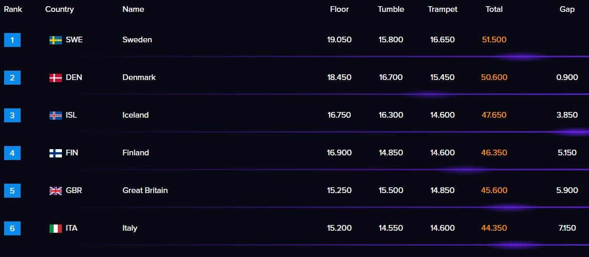This screenshot has height=257, width=589.
Task: Select the rank 1 badge
Action: point(12,40)
